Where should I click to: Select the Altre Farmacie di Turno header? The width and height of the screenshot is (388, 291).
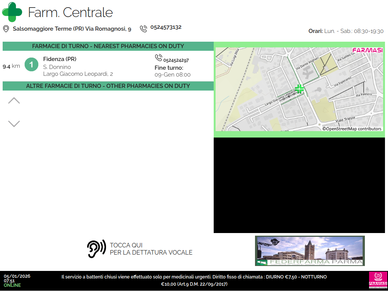coord(108,86)
